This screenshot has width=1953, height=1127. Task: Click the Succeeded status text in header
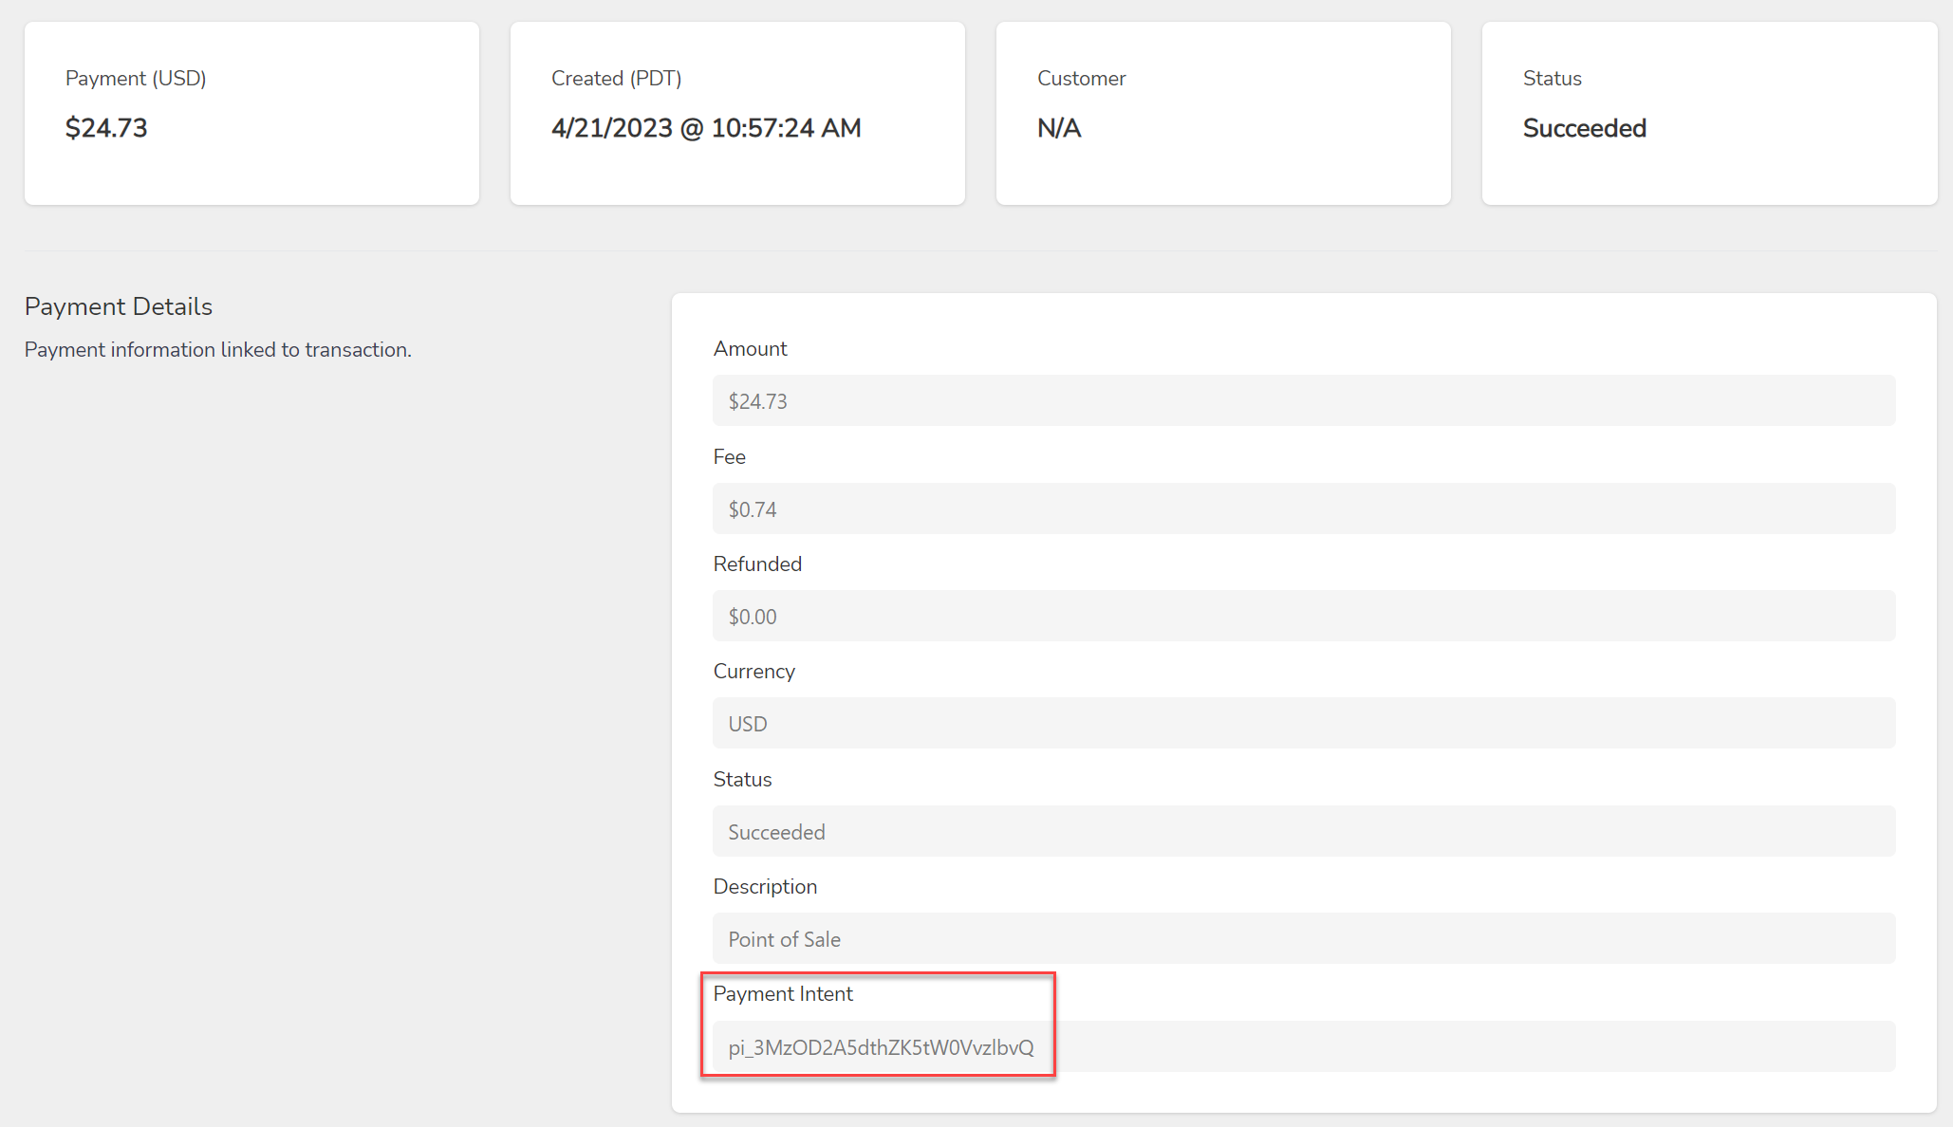coord(1585,128)
